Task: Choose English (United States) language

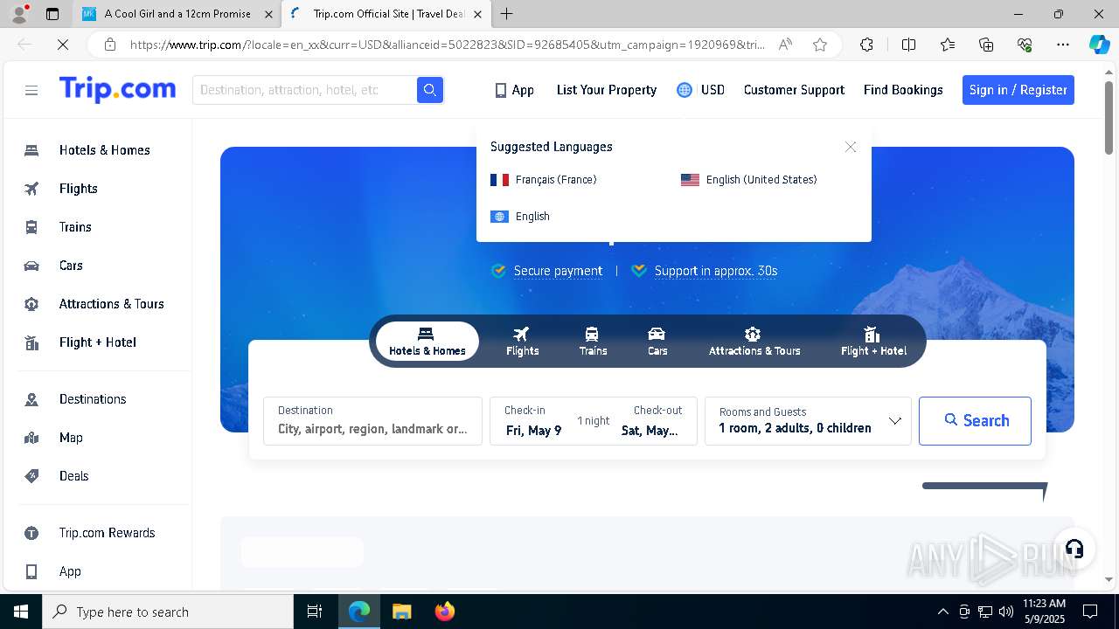Action: coord(749,180)
